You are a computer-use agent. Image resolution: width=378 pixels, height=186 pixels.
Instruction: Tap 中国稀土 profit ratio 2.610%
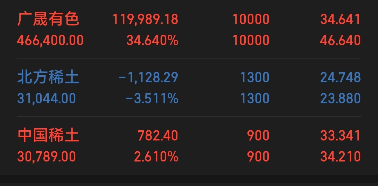156,157
